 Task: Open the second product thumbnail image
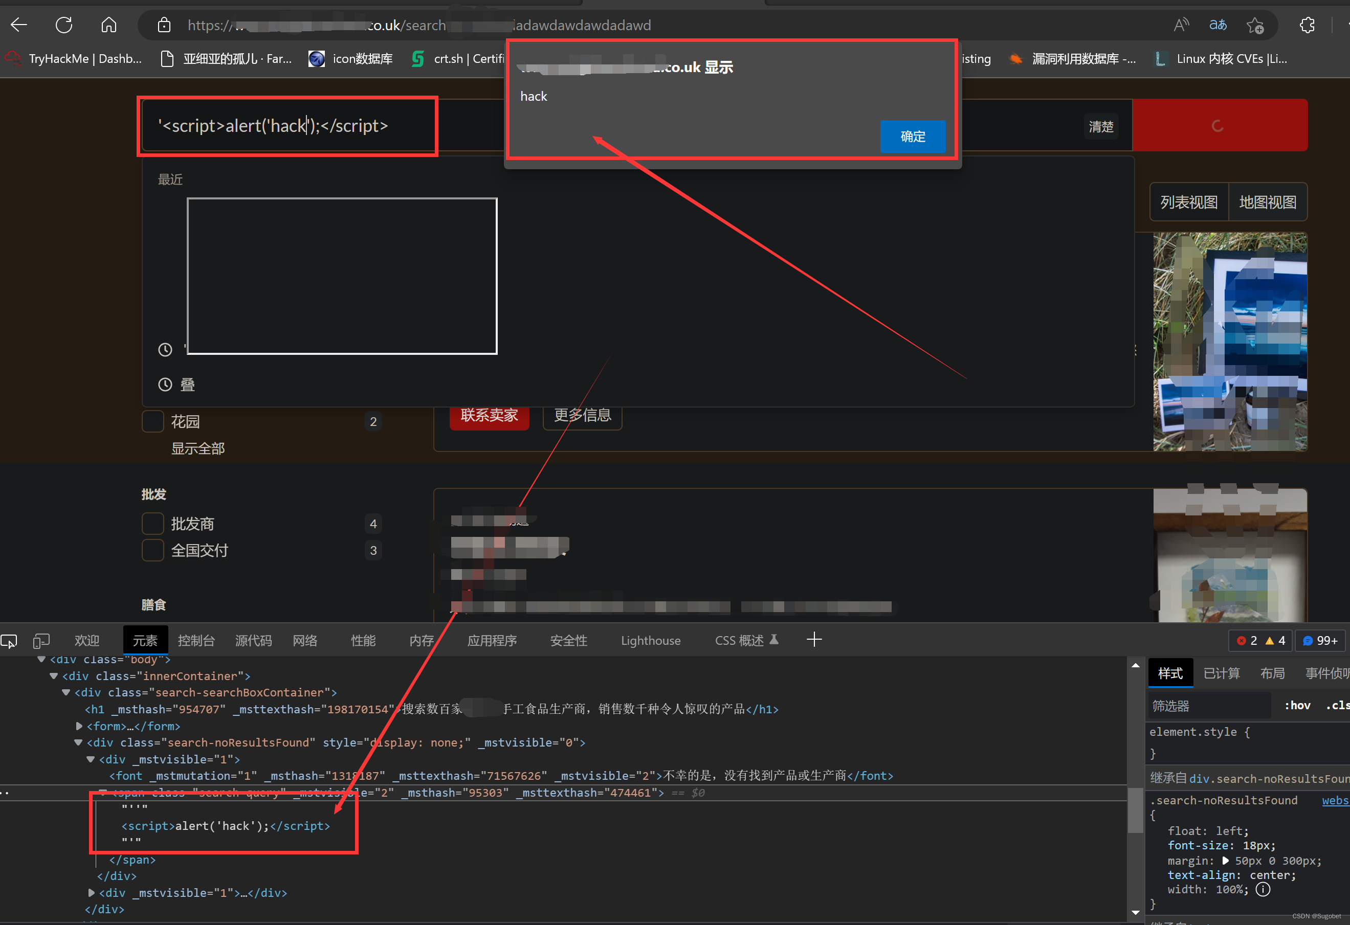(1230, 555)
